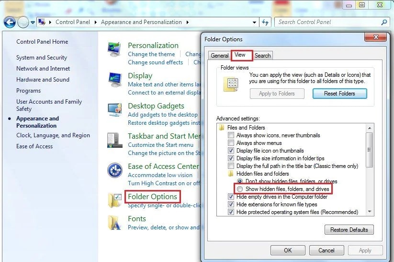
Task: Toggle Hide empty drives in Computer folder
Action: click(231, 197)
